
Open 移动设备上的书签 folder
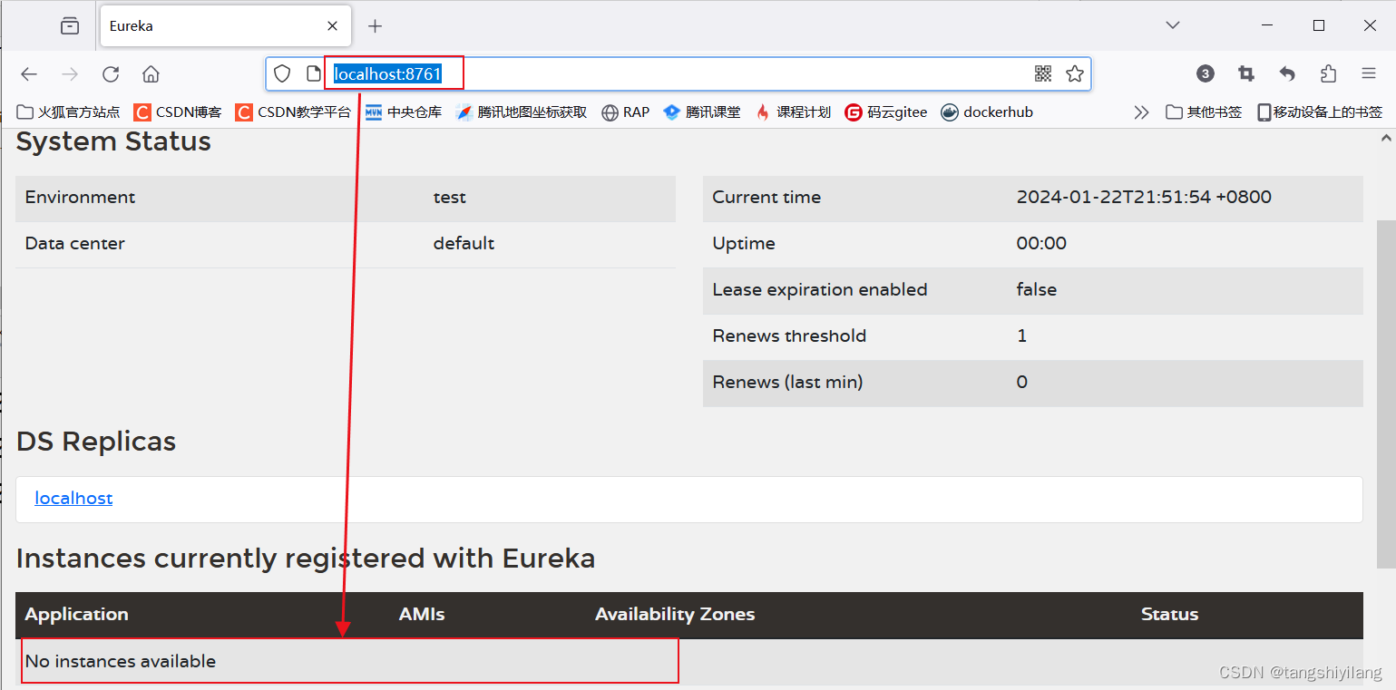coord(1320,112)
